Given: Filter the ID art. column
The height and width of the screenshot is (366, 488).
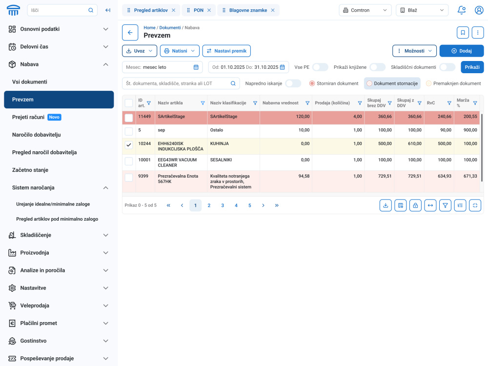Looking at the screenshot, I should click(149, 103).
